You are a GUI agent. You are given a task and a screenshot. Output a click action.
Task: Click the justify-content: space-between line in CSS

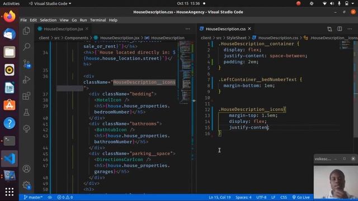[x=266, y=56]
